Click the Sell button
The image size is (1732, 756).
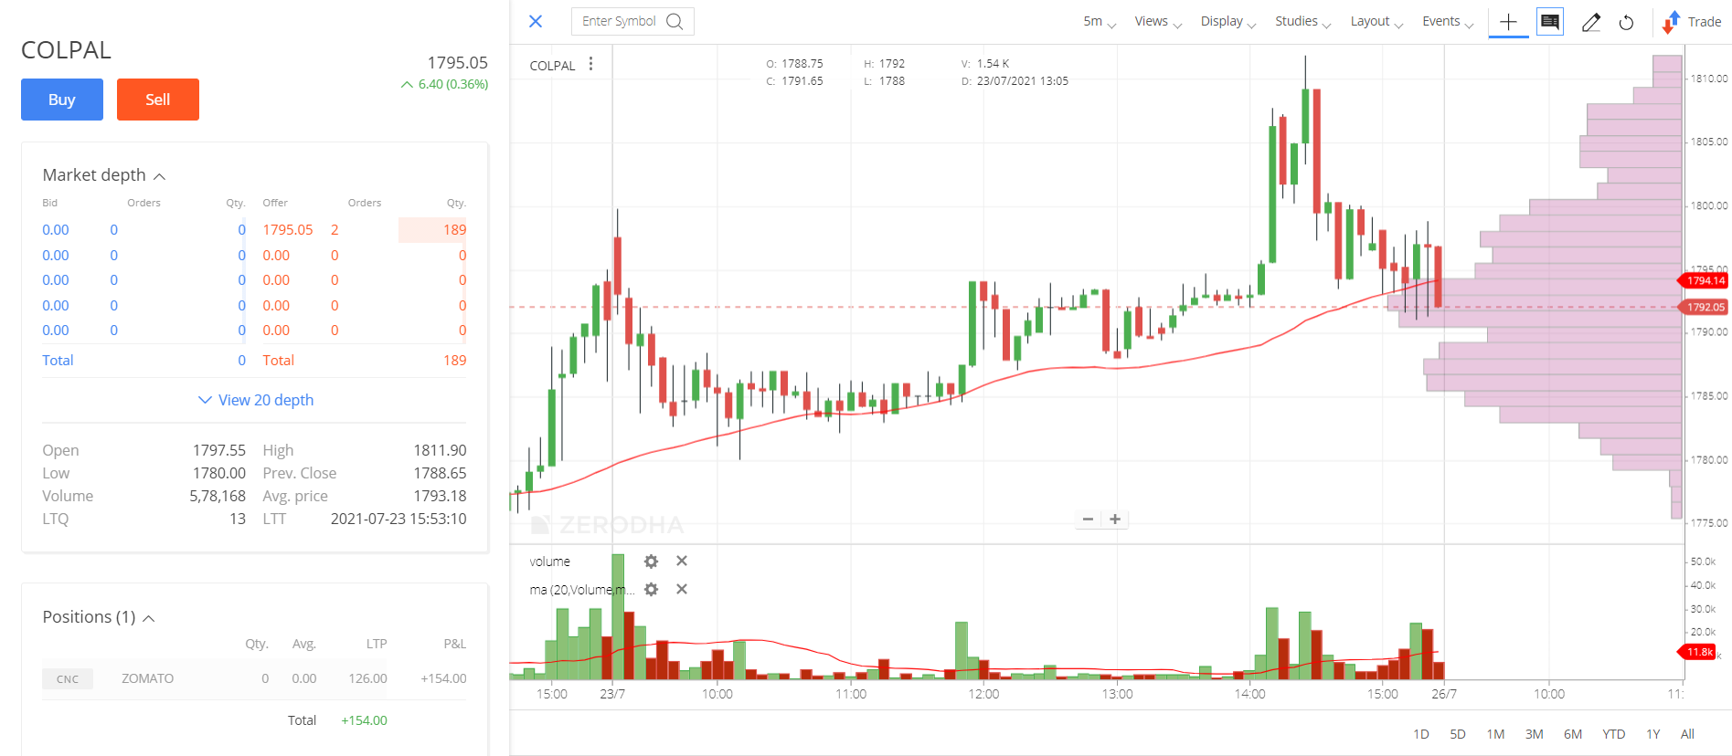(x=158, y=100)
